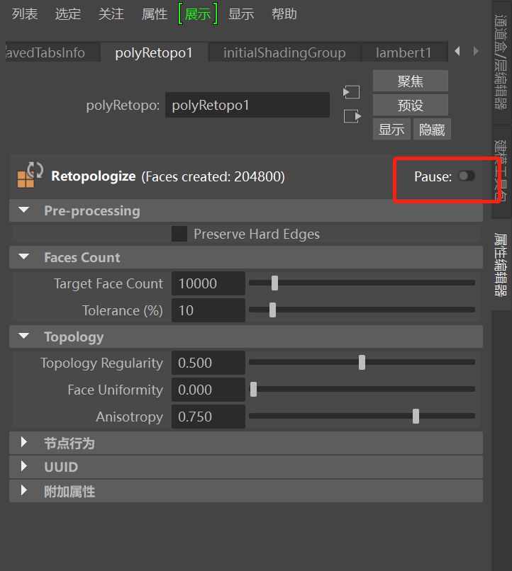Switch to the lambert1 tab
This screenshot has width=512, height=571.
pos(404,53)
